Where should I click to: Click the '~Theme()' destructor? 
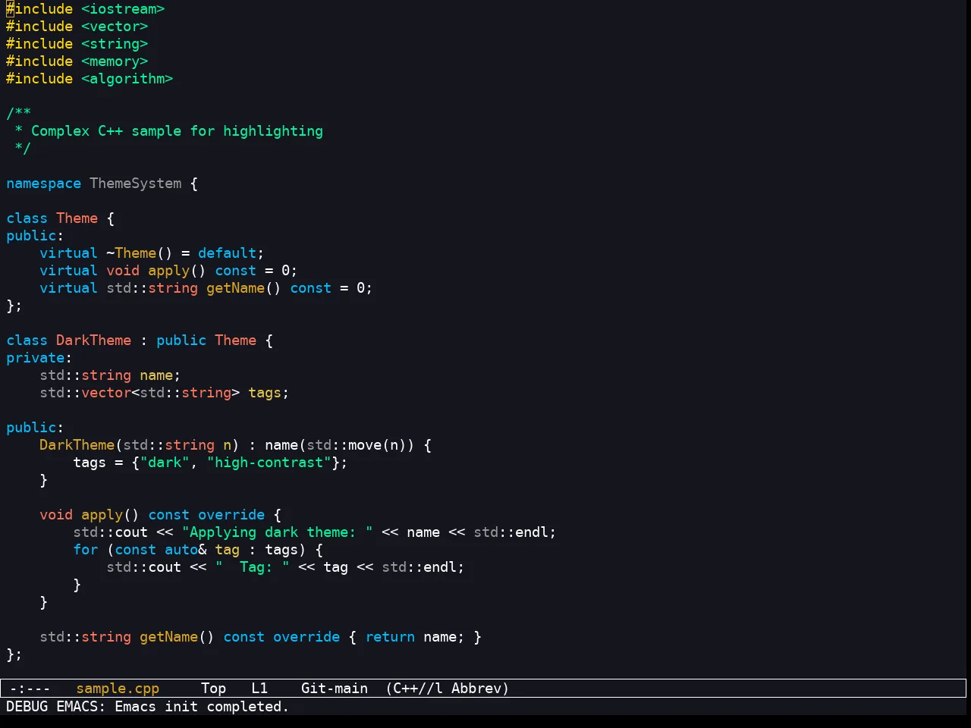[140, 253]
